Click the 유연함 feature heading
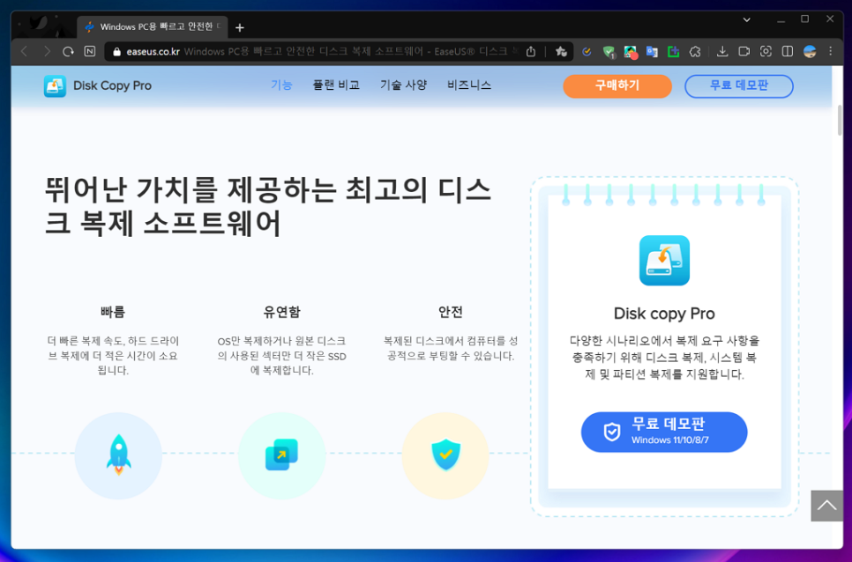The image size is (852, 562). (281, 312)
